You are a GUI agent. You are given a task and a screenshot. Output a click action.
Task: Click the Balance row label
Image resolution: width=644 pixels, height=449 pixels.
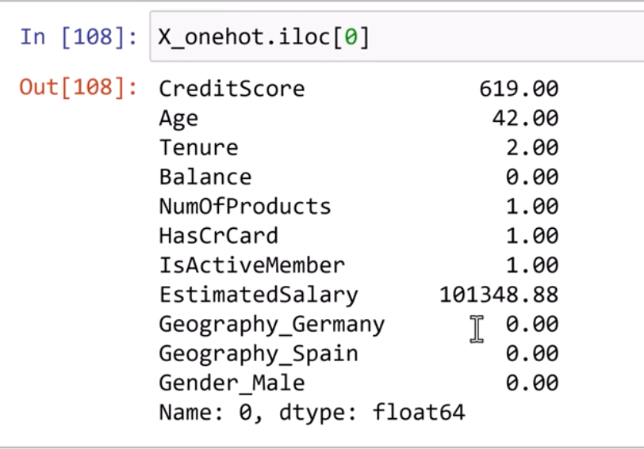tap(205, 177)
